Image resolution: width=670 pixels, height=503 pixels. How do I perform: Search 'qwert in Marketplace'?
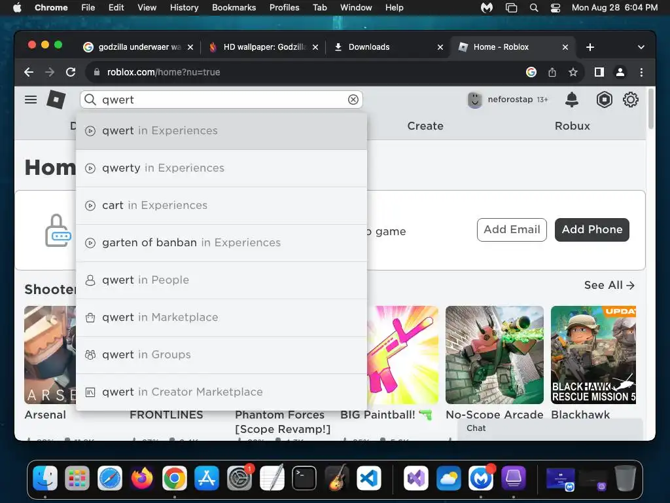click(221, 318)
